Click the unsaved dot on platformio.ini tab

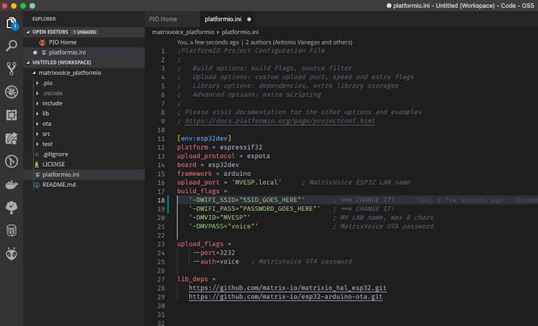coord(249,19)
